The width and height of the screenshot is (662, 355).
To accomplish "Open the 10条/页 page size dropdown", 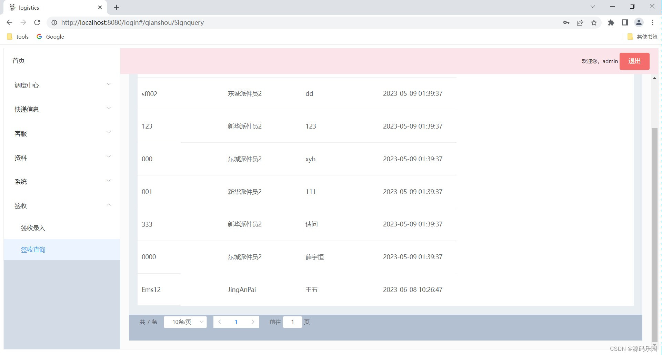I will [x=185, y=322].
